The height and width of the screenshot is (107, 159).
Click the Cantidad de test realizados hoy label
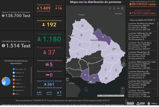tap(16, 41)
